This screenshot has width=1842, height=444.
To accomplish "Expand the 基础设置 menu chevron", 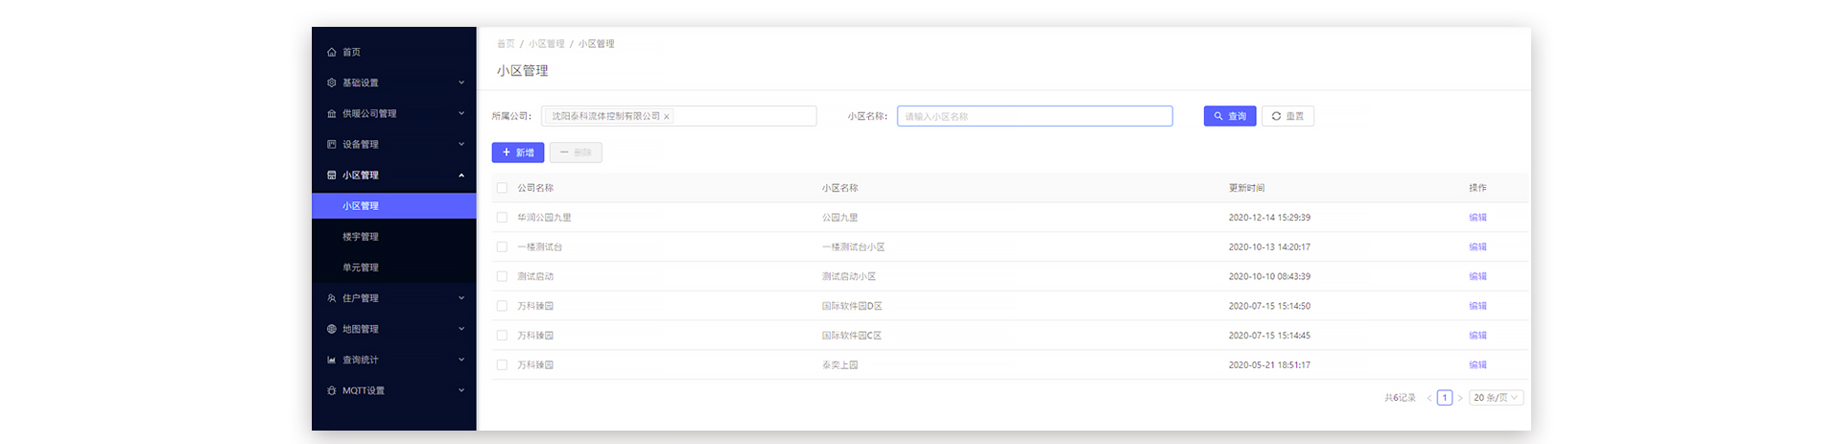I will 461,83.
